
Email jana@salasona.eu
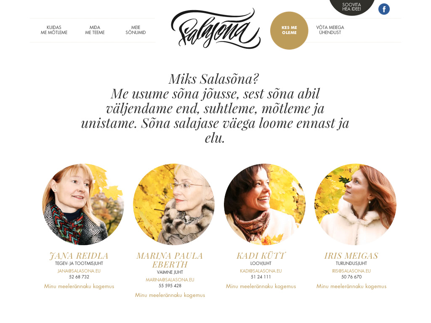click(x=79, y=271)
